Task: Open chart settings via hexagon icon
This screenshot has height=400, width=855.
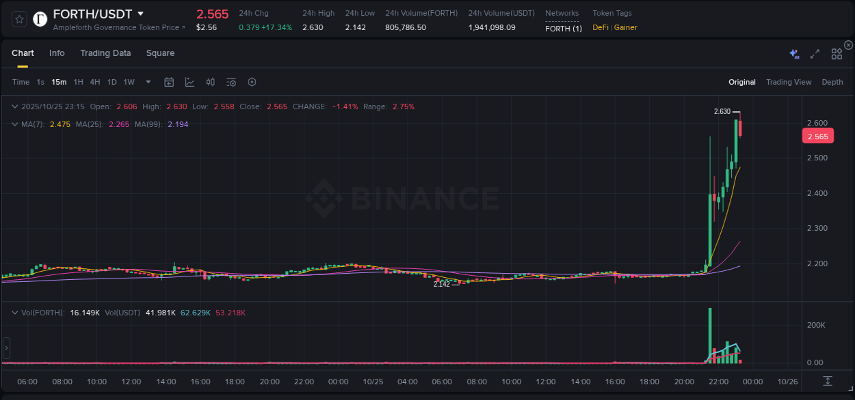Action: pyautogui.click(x=252, y=82)
